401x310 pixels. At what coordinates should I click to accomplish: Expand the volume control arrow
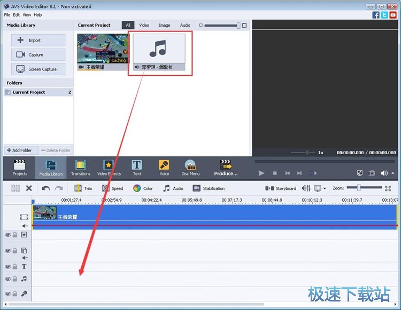(x=393, y=173)
